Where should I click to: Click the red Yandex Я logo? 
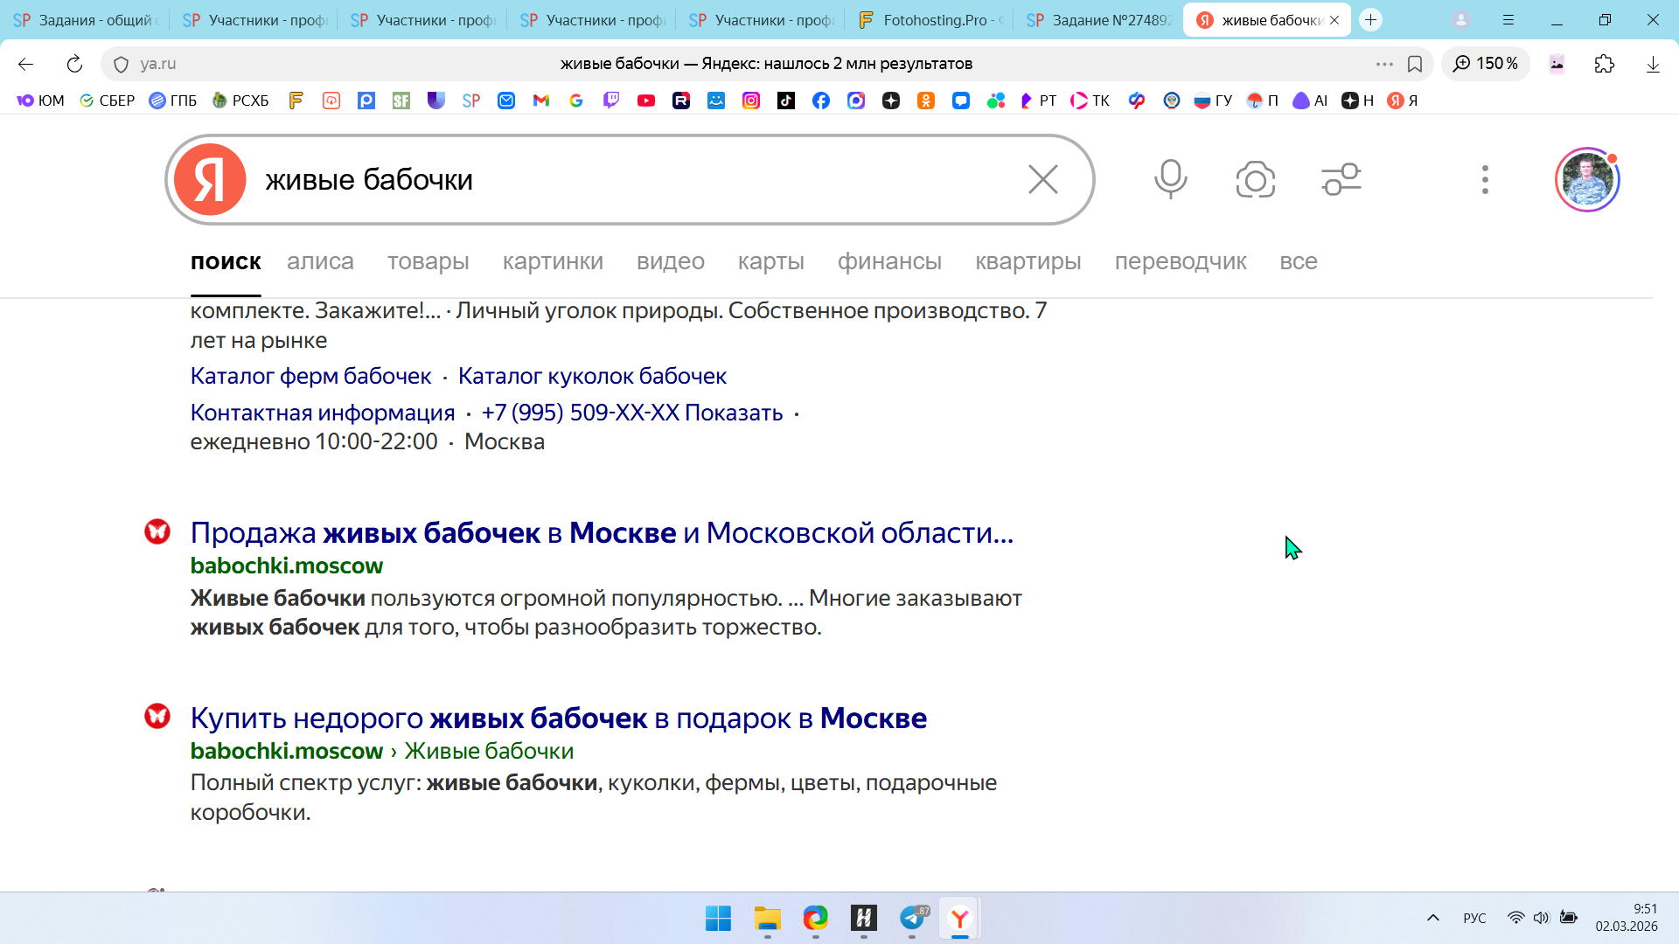[210, 179]
